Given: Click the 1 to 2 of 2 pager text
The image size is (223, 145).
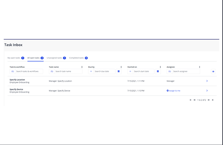Looking at the screenshot, I should [201, 100].
